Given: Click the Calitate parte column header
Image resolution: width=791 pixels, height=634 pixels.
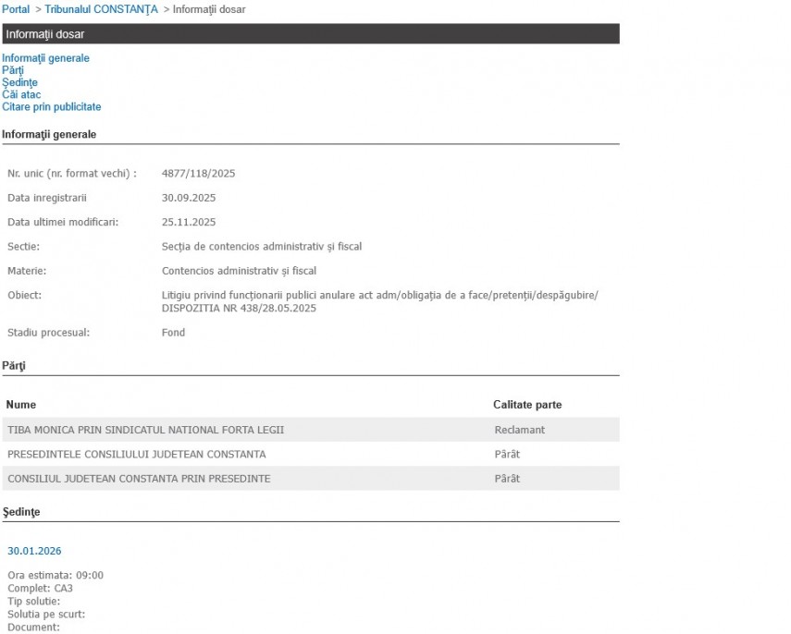Looking at the screenshot, I should tap(527, 405).
